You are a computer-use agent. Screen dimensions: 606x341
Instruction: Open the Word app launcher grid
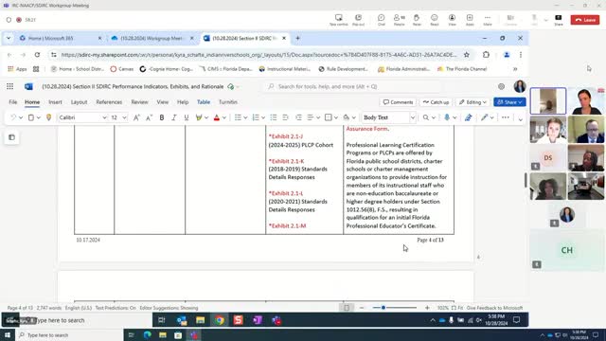point(10,86)
